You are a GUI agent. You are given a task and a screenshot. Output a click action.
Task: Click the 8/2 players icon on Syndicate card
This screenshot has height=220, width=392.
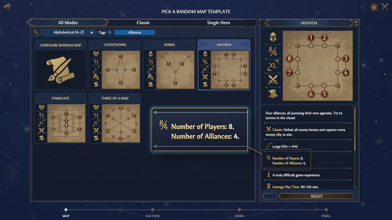(x=41, y=115)
